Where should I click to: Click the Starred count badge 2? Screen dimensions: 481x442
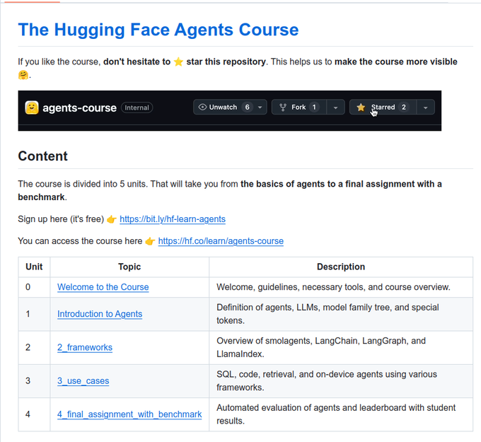point(404,107)
